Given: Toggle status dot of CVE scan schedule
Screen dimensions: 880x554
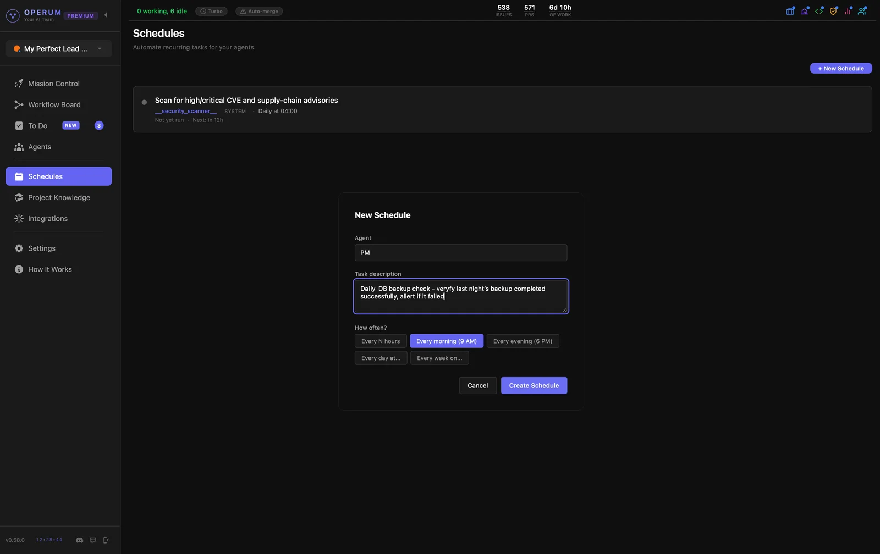Looking at the screenshot, I should [x=144, y=102].
